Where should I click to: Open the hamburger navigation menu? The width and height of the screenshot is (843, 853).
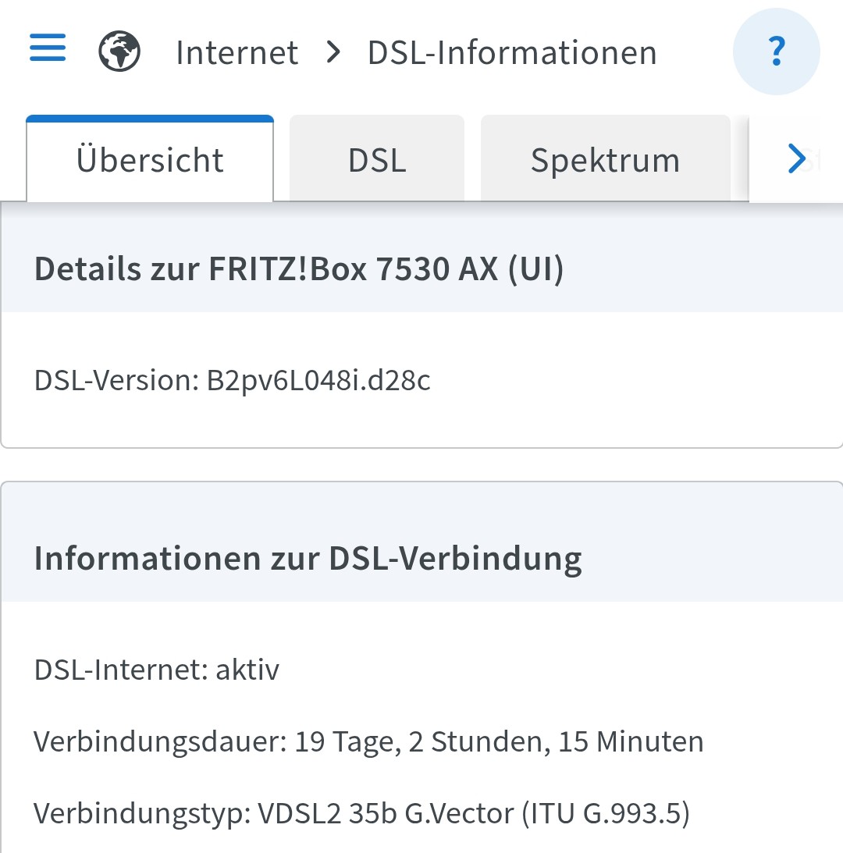click(48, 48)
